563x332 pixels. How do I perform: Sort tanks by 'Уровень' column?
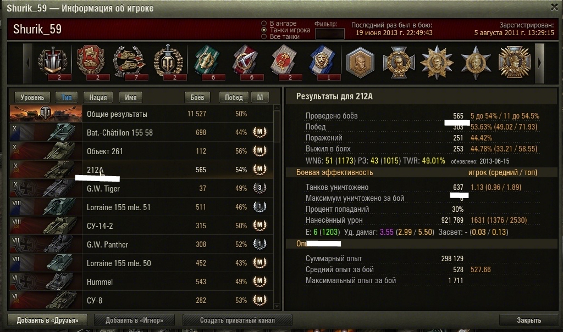[x=32, y=97]
